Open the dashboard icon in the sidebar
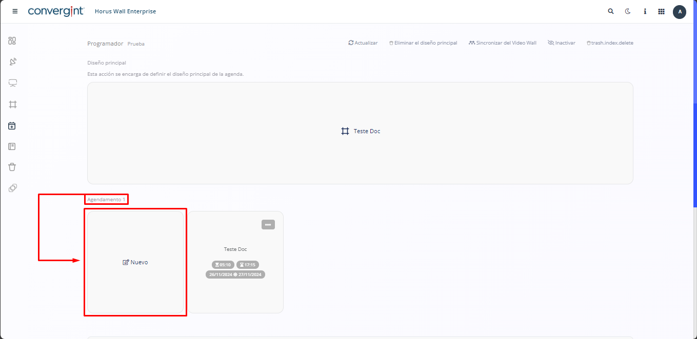This screenshot has height=339, width=697. pos(12,41)
